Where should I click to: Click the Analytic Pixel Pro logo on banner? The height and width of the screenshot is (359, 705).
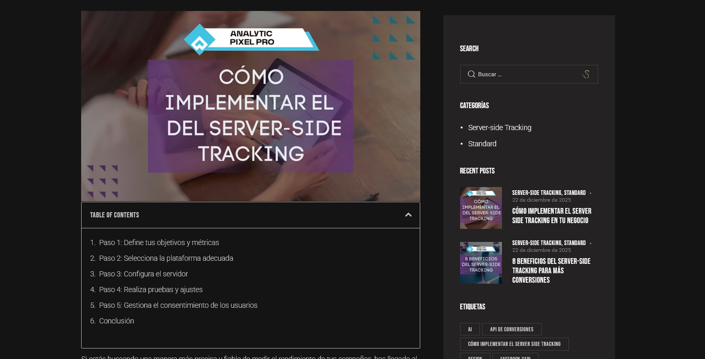pyautogui.click(x=251, y=39)
